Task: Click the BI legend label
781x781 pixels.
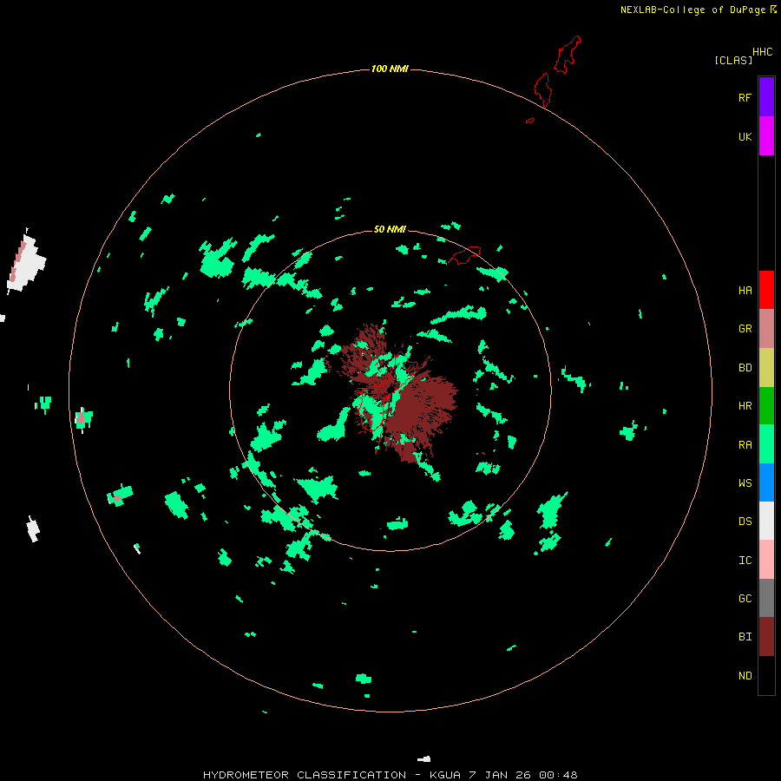Action: (x=745, y=637)
